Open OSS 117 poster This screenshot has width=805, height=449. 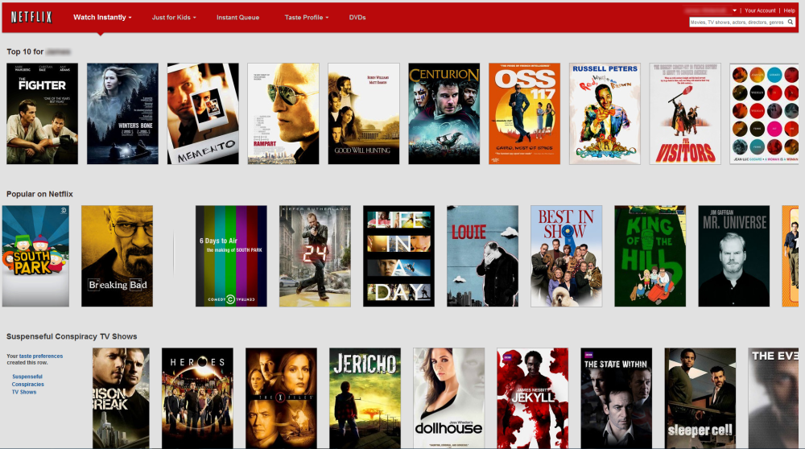524,113
